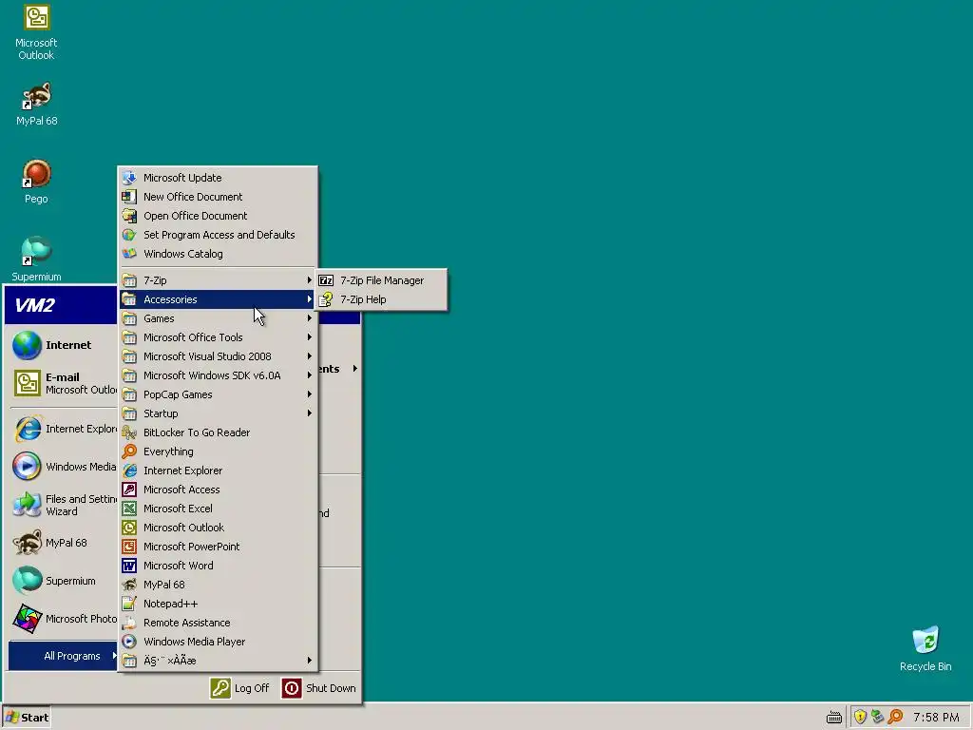Launch Windows Media Player from programs list

pyautogui.click(x=218, y=642)
